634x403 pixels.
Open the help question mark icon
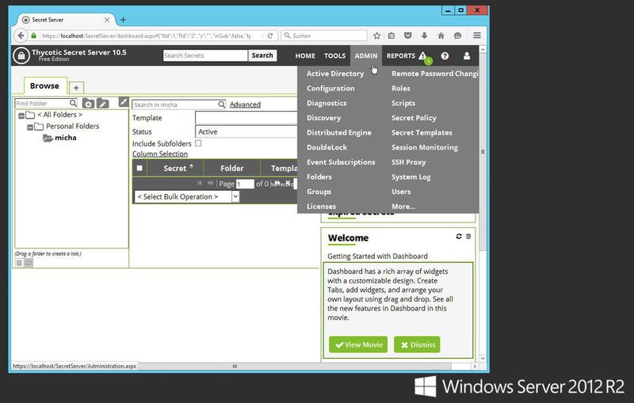coord(445,55)
